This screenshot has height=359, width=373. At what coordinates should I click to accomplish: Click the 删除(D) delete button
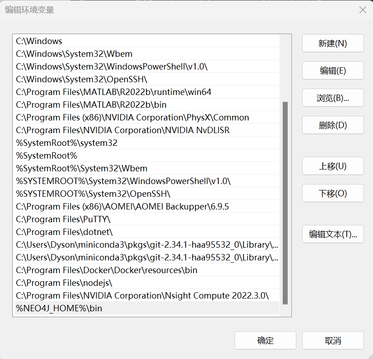(333, 125)
